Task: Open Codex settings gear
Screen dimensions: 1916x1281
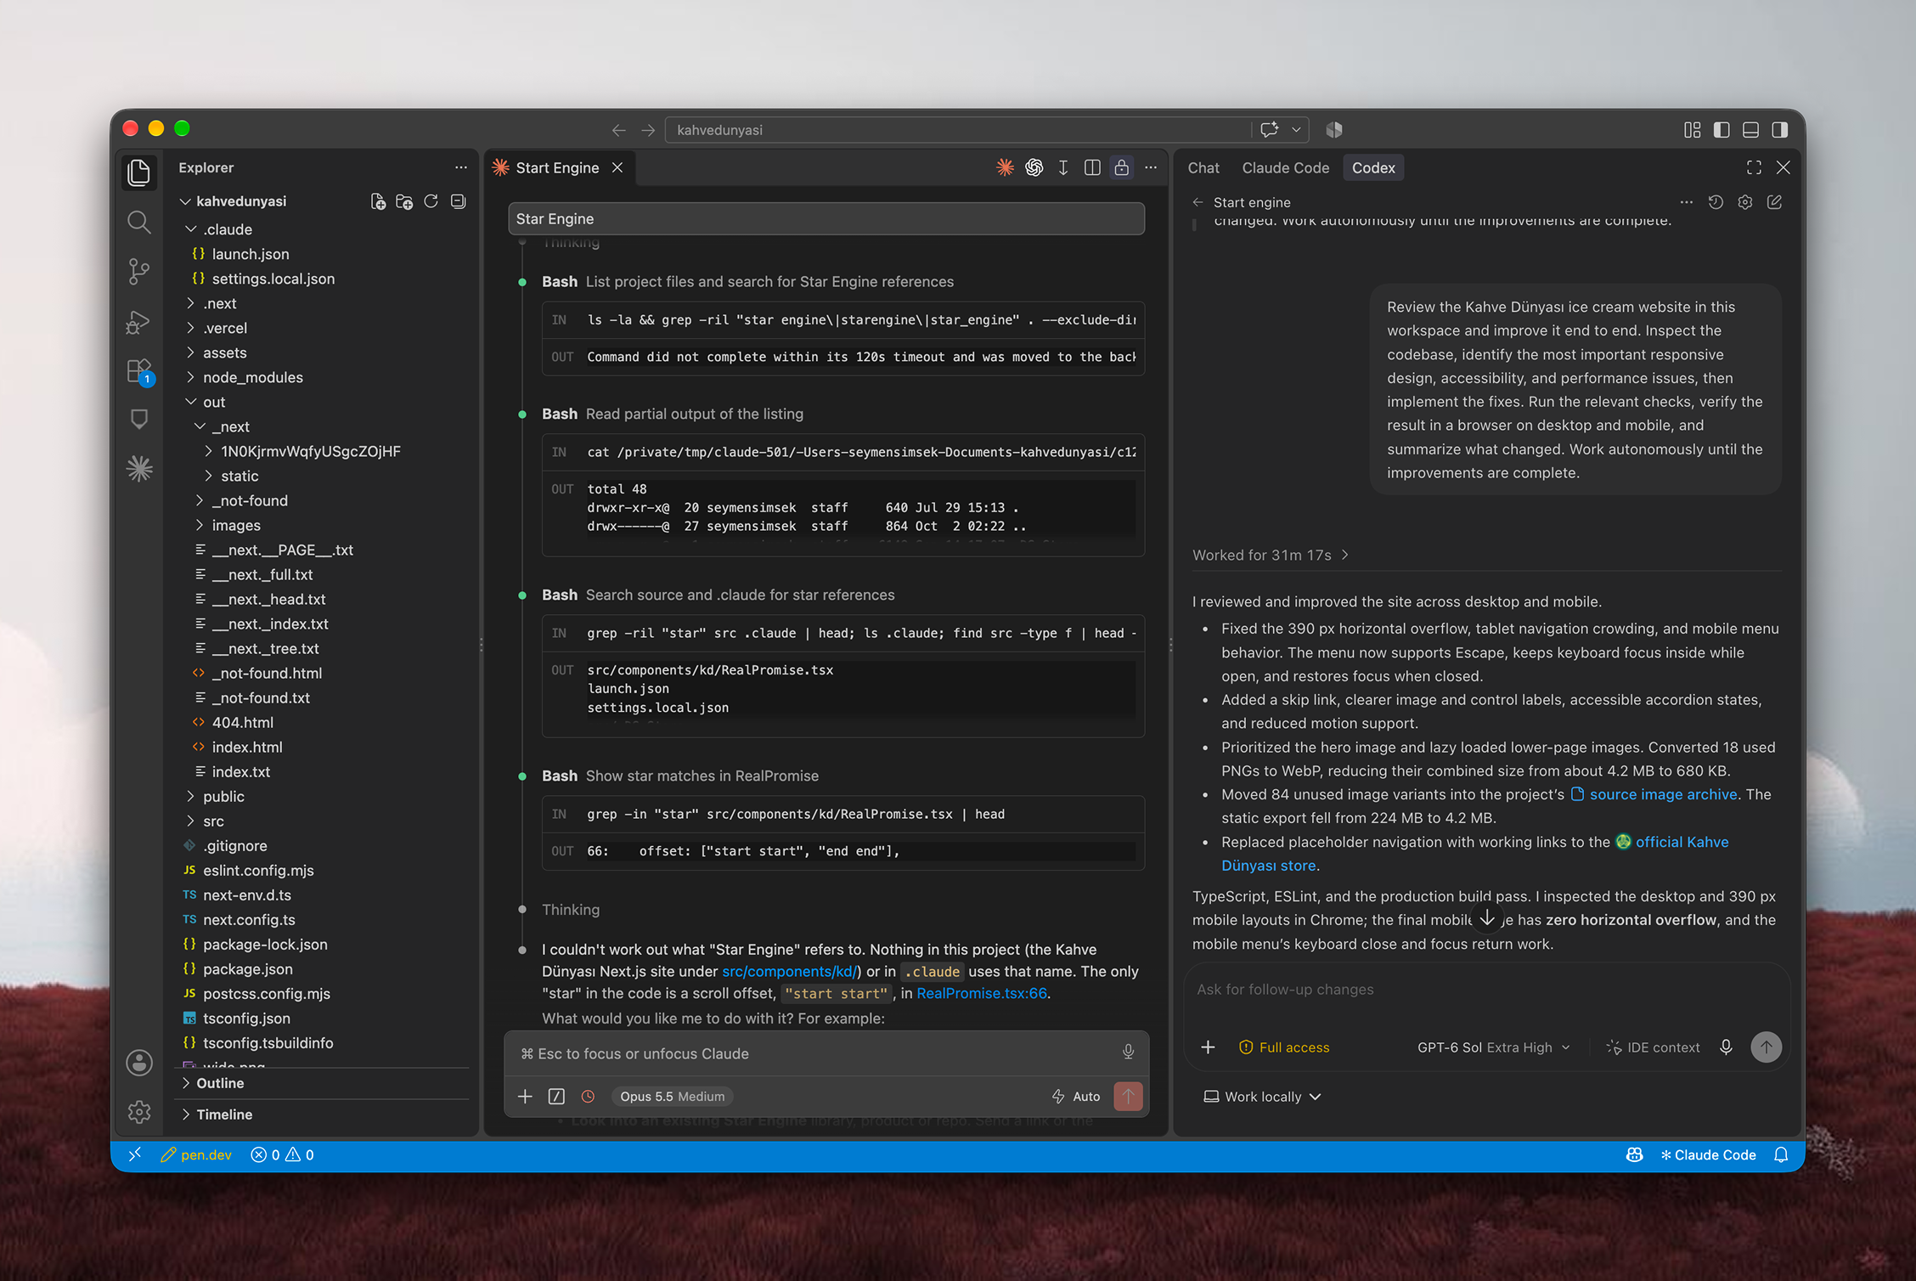Action: pyautogui.click(x=1745, y=202)
